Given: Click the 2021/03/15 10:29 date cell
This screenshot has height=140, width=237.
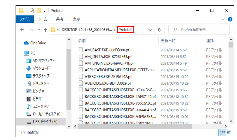Looking at the screenshot, I should click(175, 84).
